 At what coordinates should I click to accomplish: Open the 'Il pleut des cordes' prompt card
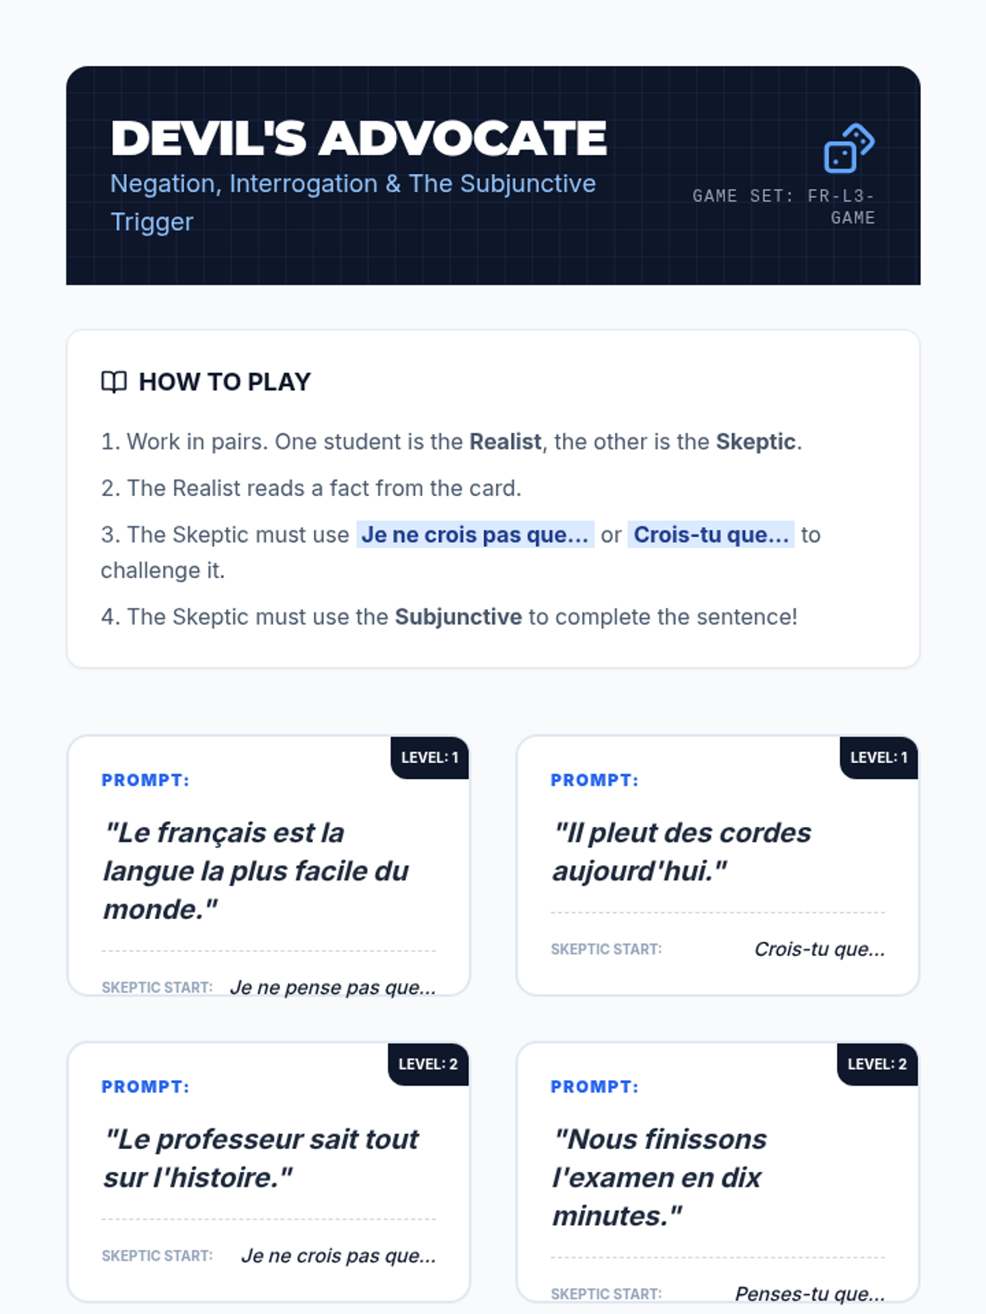pyautogui.click(x=717, y=866)
